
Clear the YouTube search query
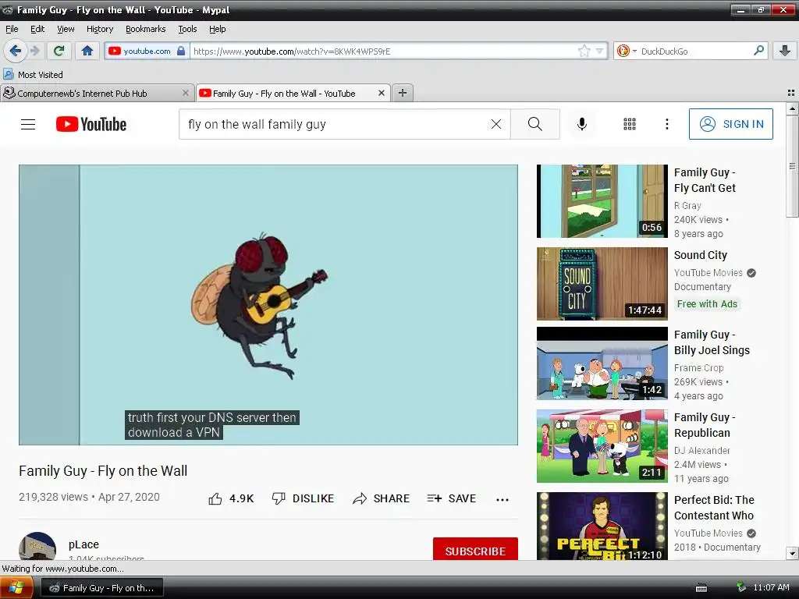coord(496,124)
